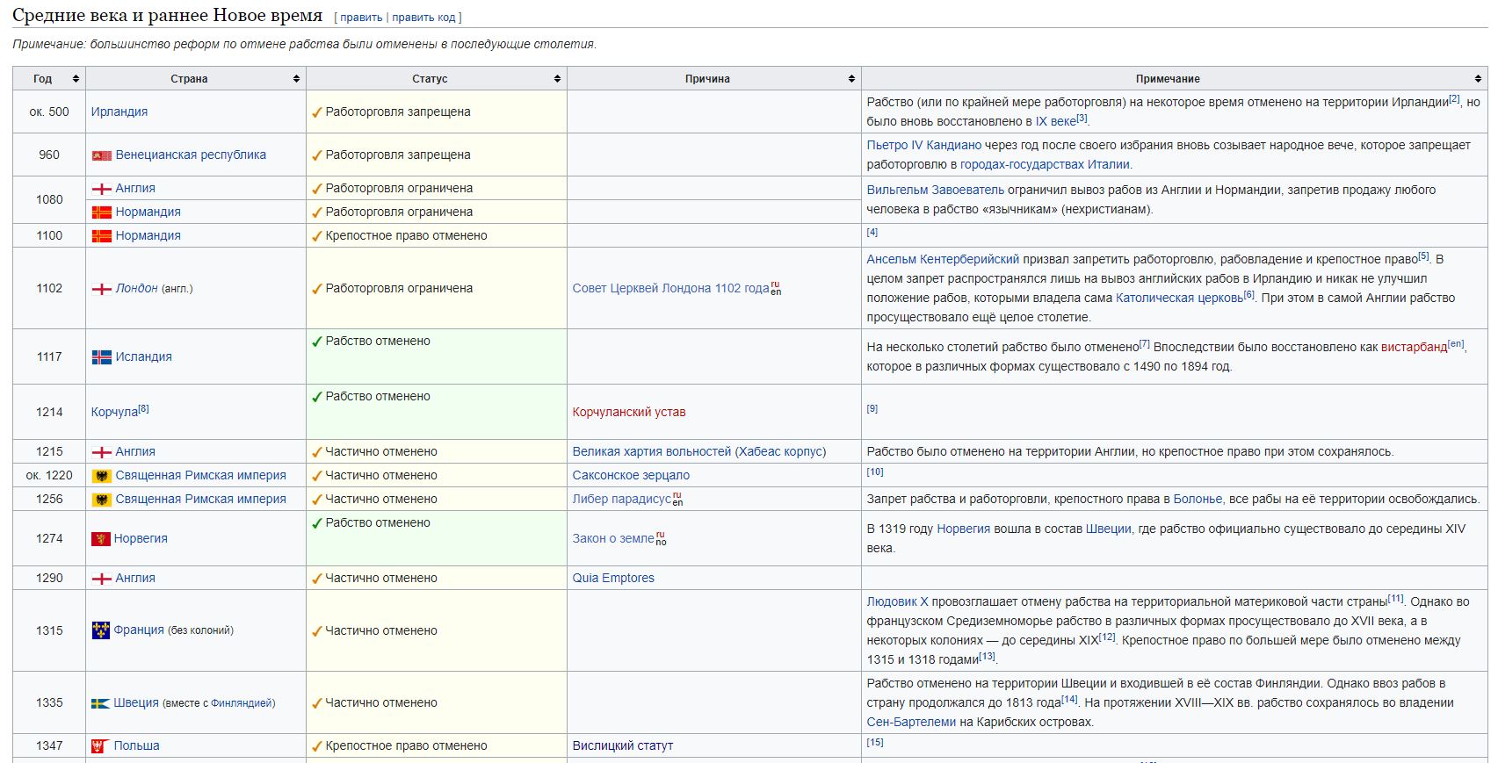The width and height of the screenshot is (1498, 763).
Task: Open the 'править' section edit link
Action: pyautogui.click(x=361, y=18)
